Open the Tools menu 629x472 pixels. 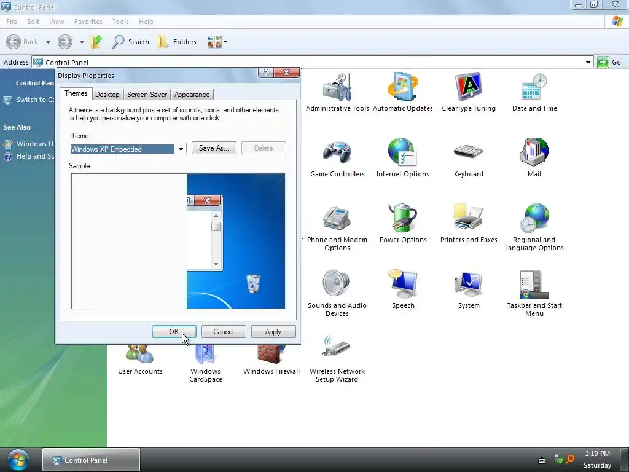(120, 22)
